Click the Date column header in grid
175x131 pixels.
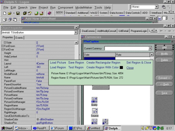100,55
